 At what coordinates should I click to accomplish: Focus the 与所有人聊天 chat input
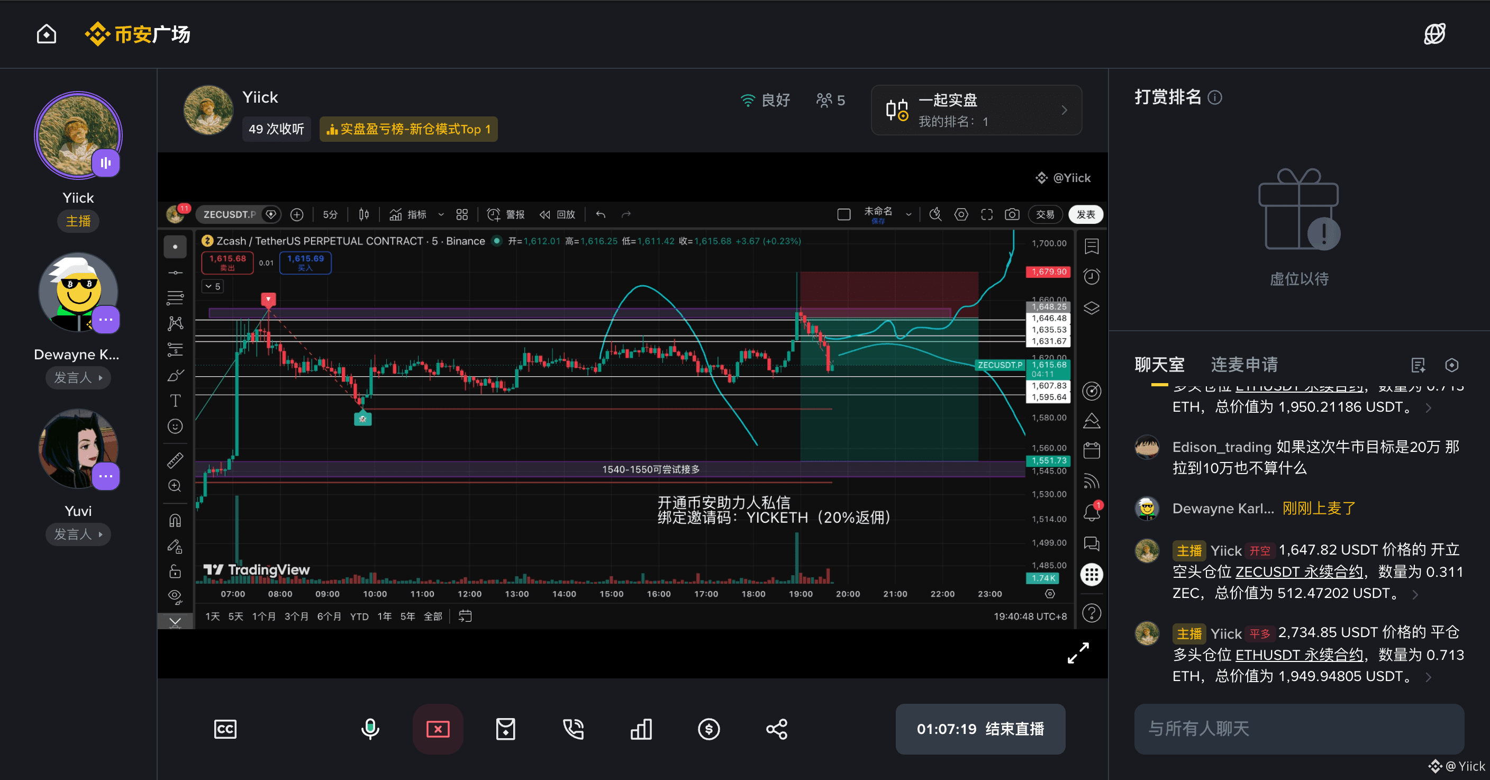(1299, 729)
